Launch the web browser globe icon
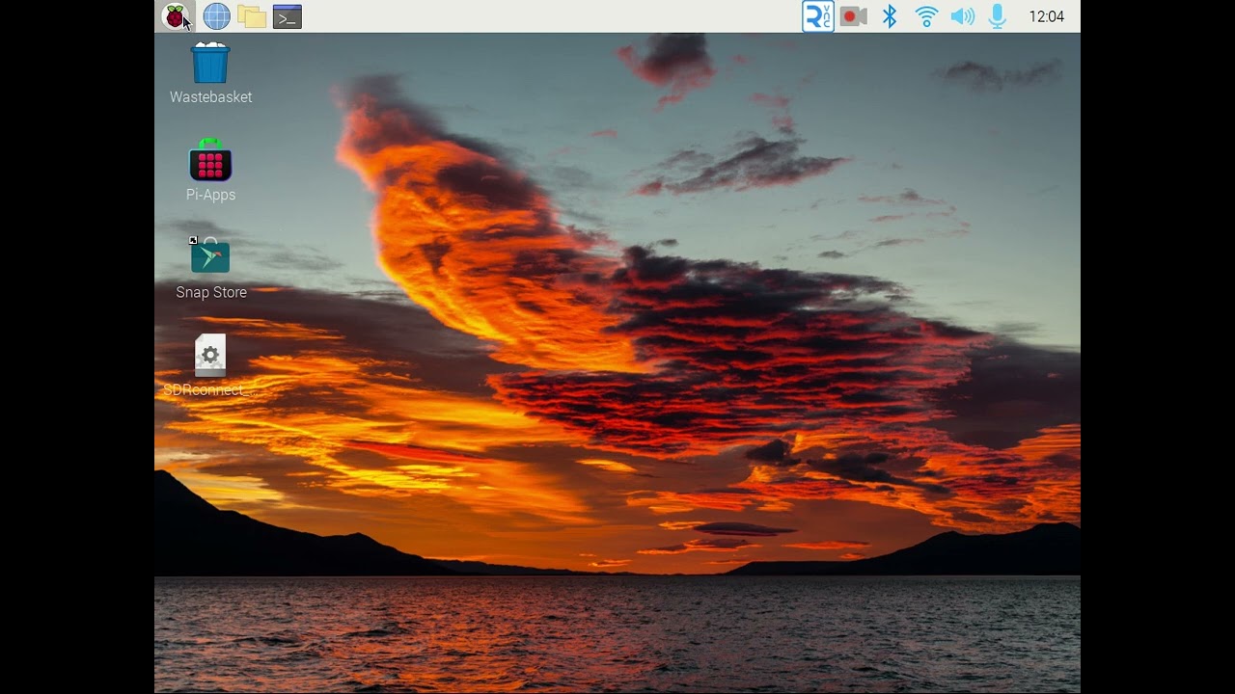 216,16
